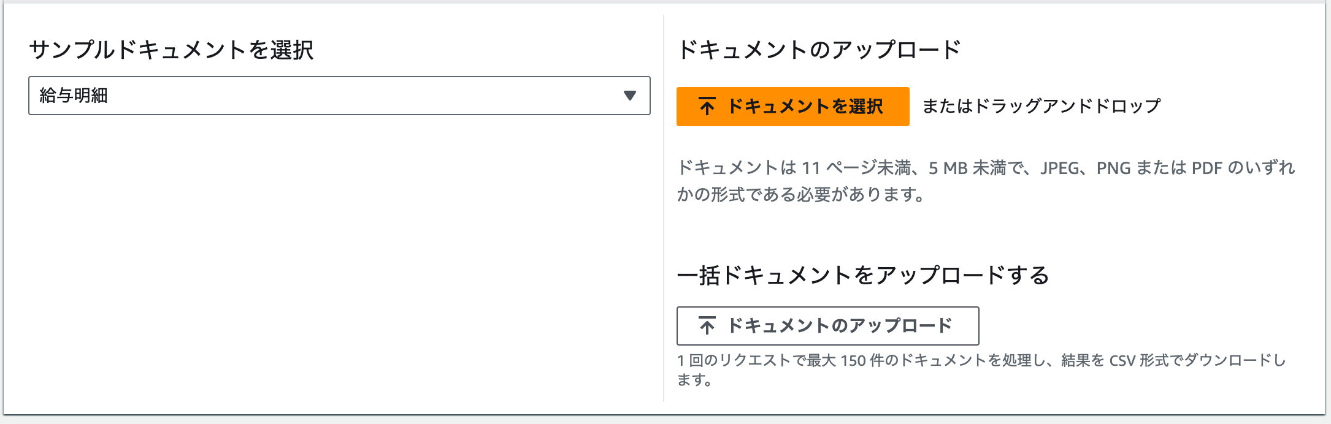
Task: Click the またはドラッグアンドドロップ label
Action: point(1041,106)
